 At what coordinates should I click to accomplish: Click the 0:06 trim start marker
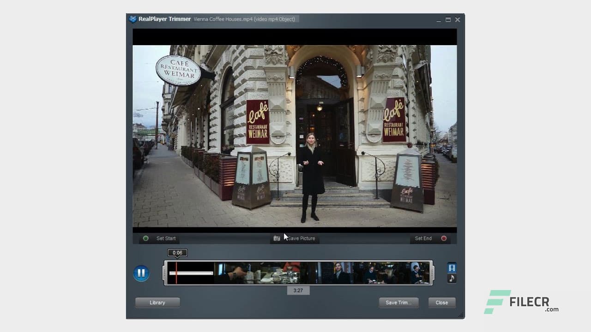pyautogui.click(x=177, y=253)
